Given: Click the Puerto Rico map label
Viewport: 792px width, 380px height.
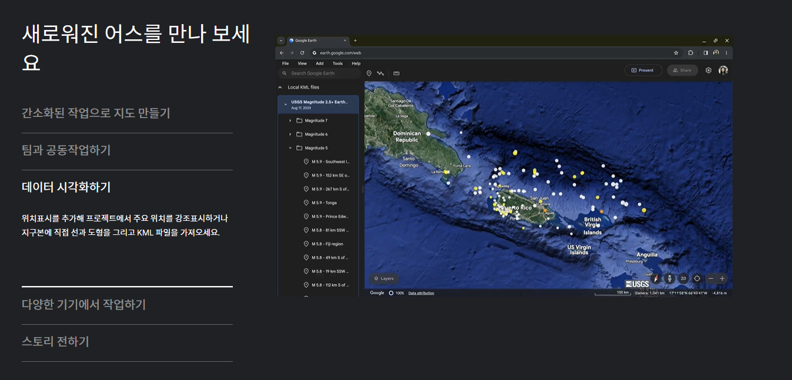Looking at the screenshot, I should tap(517, 207).
